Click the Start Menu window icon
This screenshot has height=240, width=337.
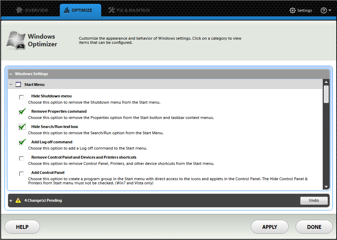click(18, 85)
